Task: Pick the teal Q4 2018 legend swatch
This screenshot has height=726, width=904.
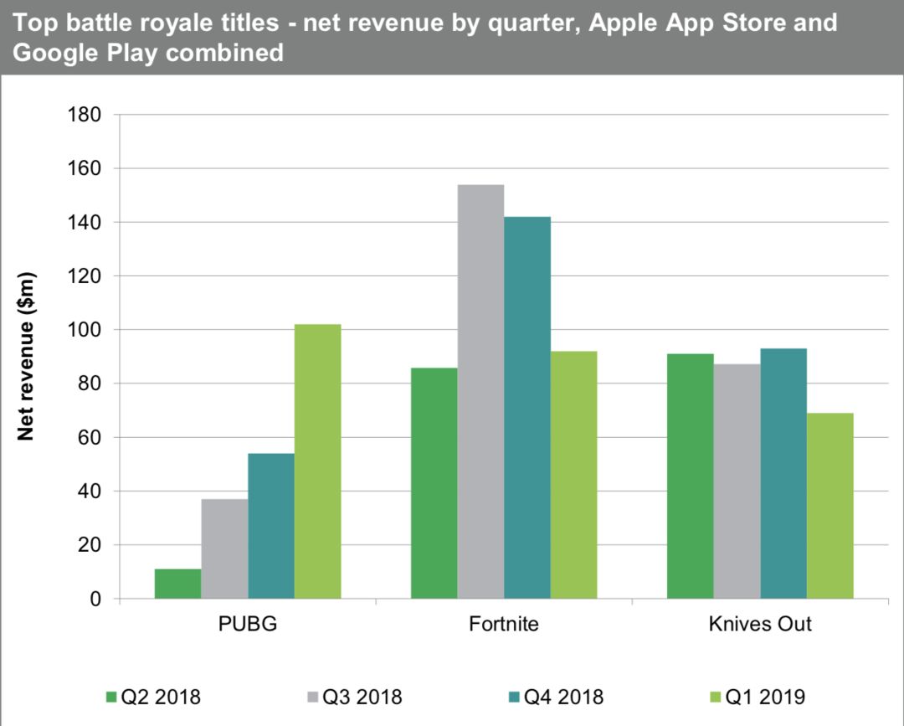Action: pos(514,697)
